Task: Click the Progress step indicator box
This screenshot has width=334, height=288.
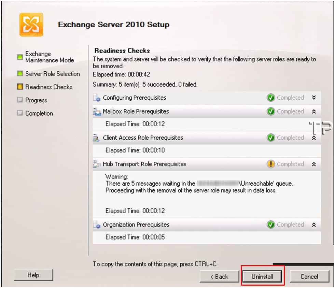Action: [20, 100]
